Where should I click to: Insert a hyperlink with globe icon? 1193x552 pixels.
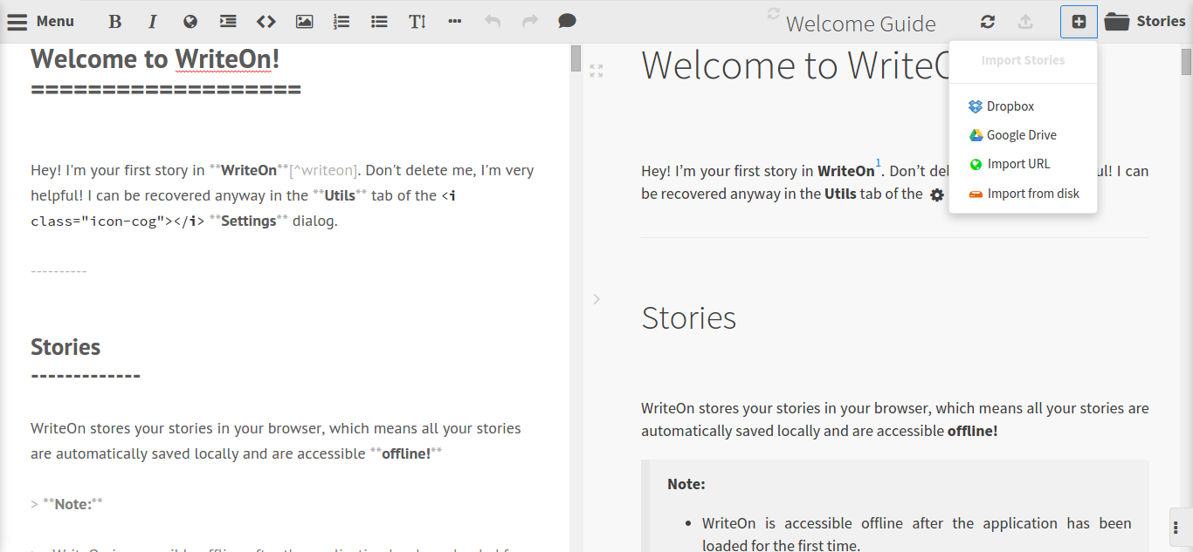(x=190, y=22)
